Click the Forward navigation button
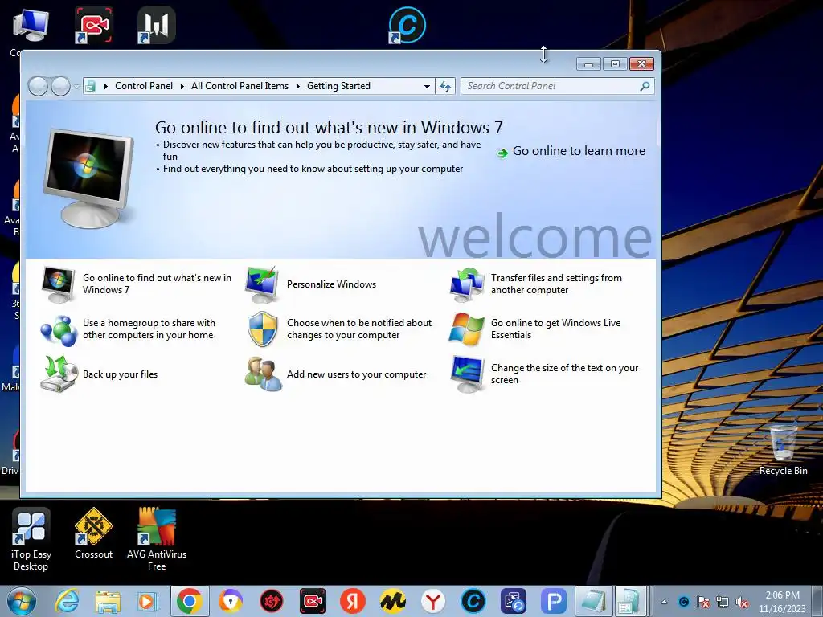Image resolution: width=823 pixels, height=617 pixels. click(x=60, y=86)
